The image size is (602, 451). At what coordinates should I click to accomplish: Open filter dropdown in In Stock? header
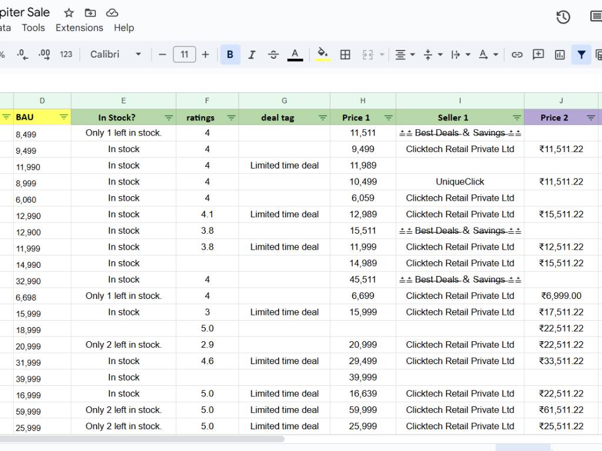(x=169, y=118)
